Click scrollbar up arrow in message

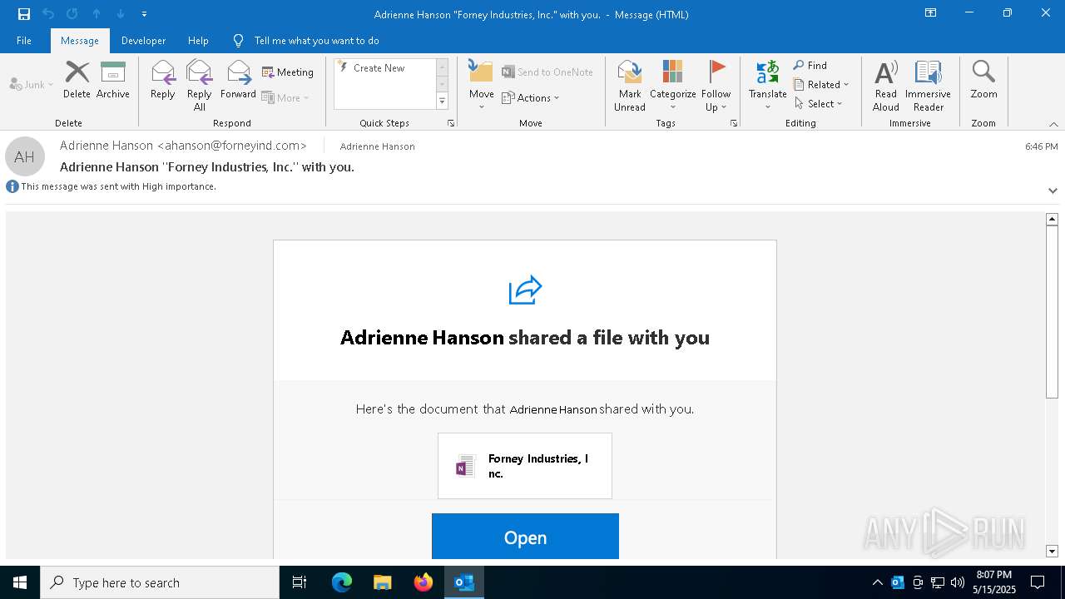coord(1052,219)
